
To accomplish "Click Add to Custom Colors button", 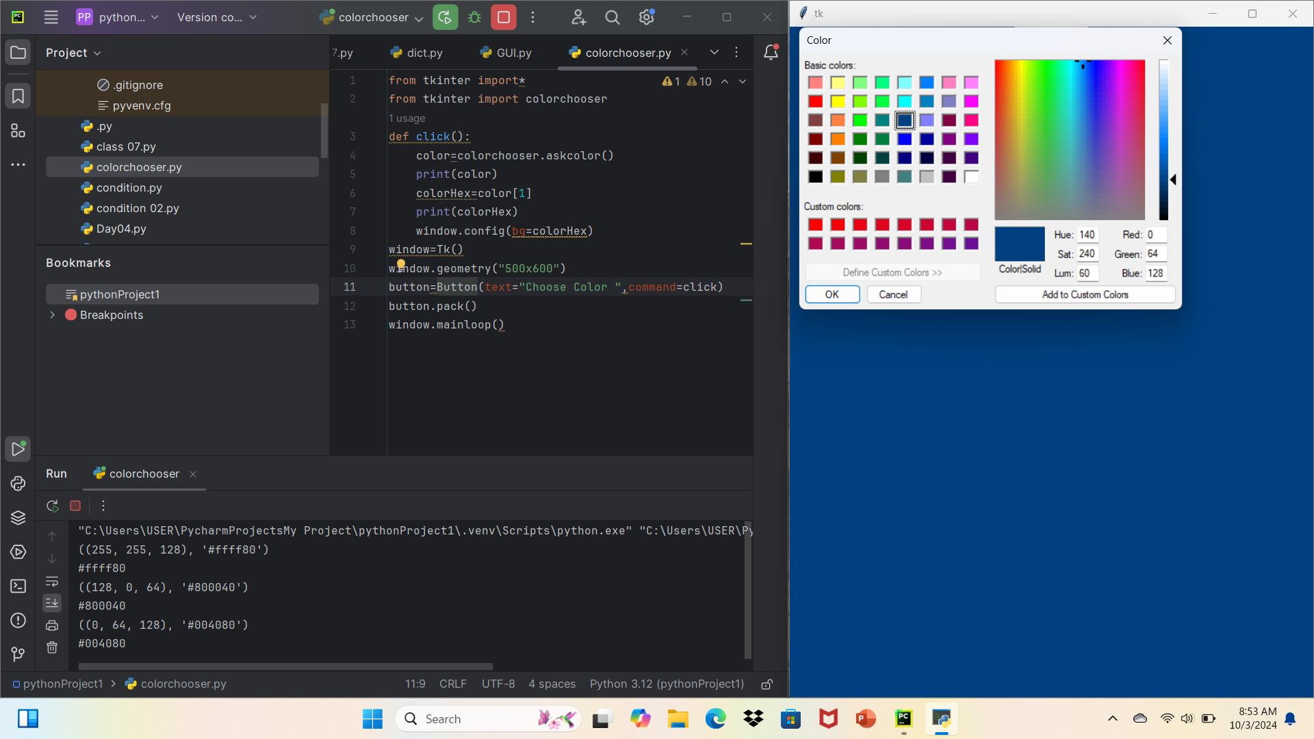I will point(1085,294).
